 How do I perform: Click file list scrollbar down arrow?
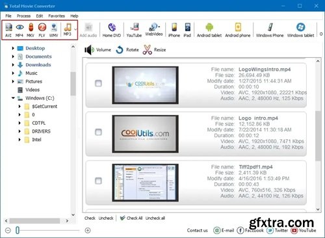318,209
